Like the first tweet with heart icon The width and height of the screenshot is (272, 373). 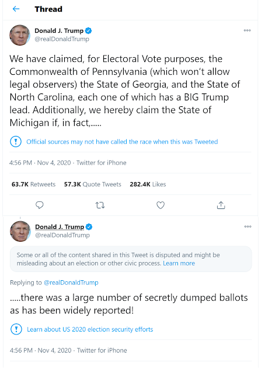161,205
